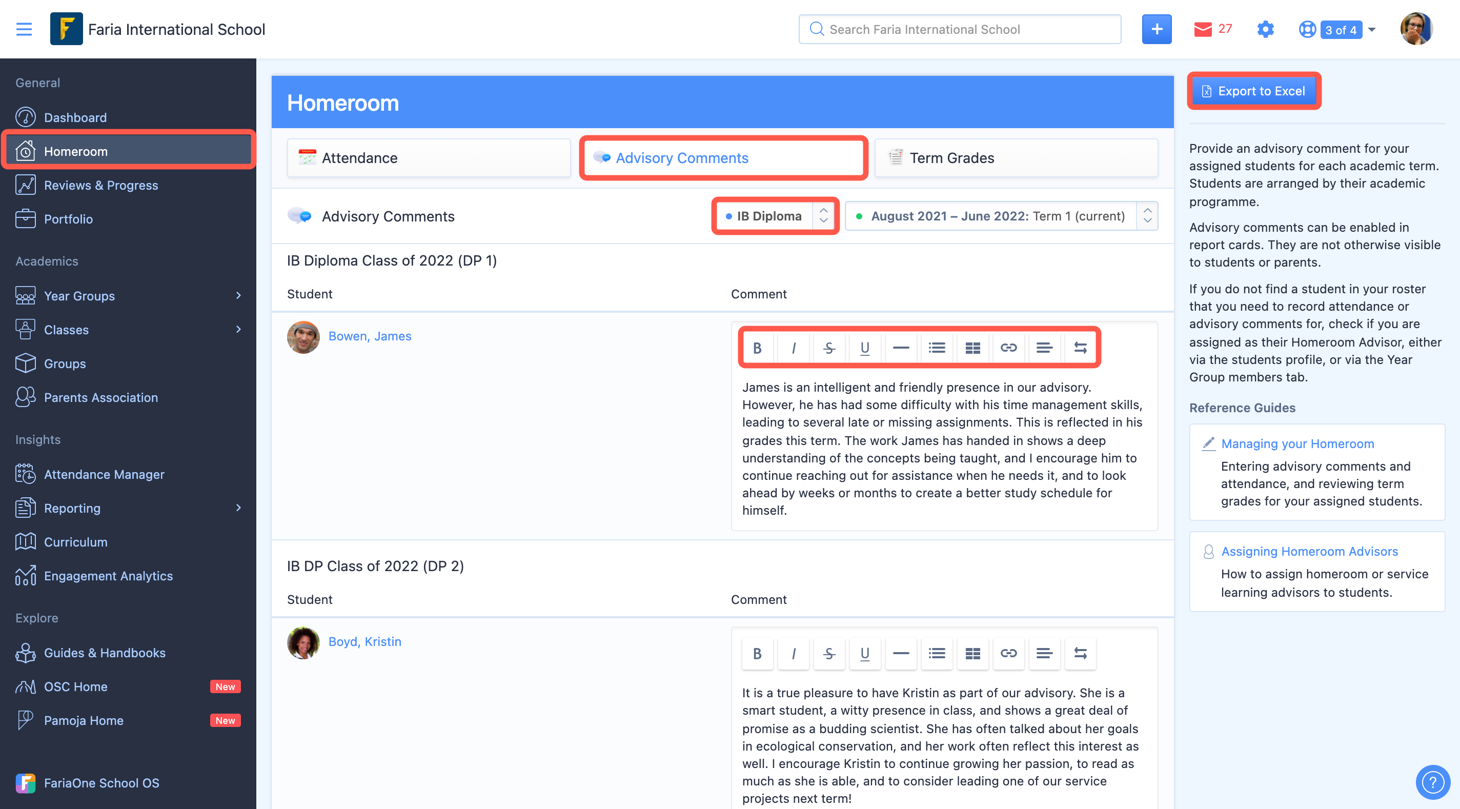Apply bold in Kristin Boyd's comment toolbar
This screenshot has width=1460, height=809.
(757, 654)
